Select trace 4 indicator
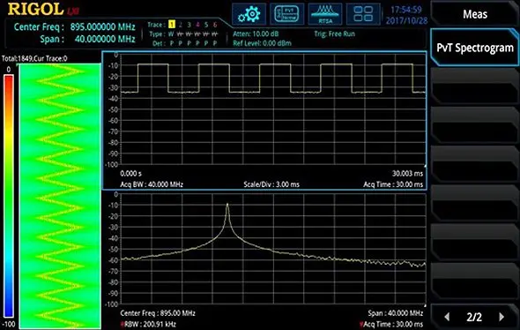520x330 pixels. coord(197,25)
